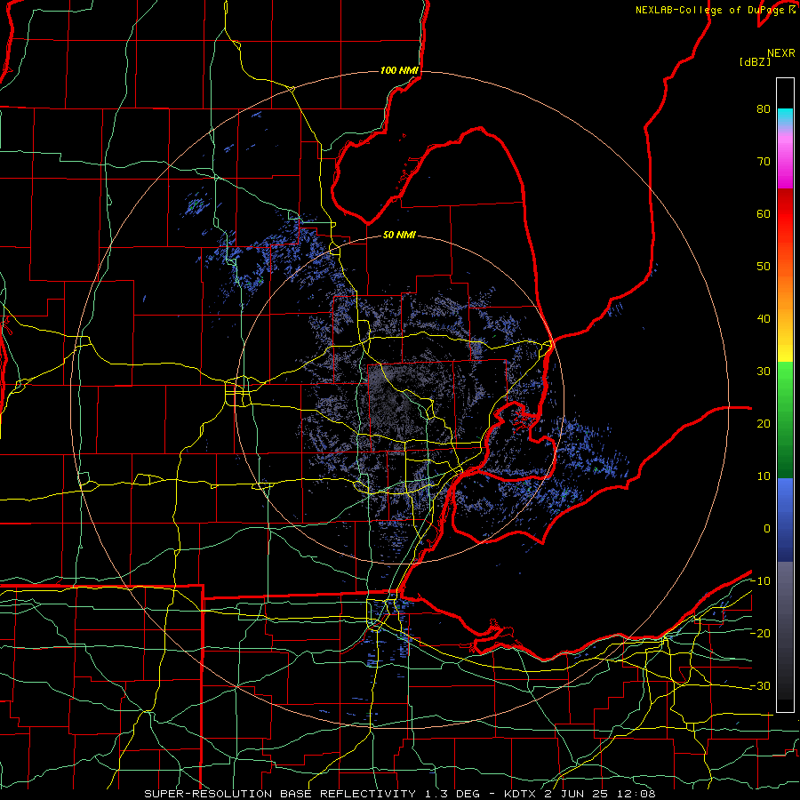Click the 50 NMI range ring label
The height and width of the screenshot is (800, 800).
point(399,236)
